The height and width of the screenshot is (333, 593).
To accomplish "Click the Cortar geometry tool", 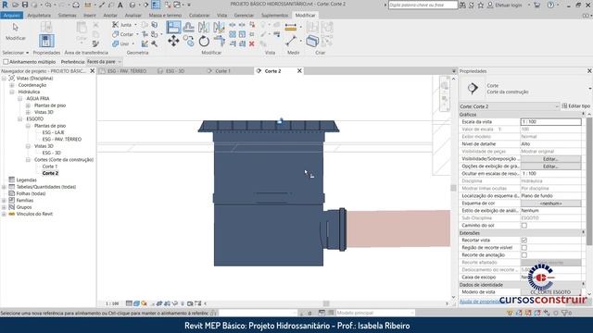I will click(x=122, y=34).
